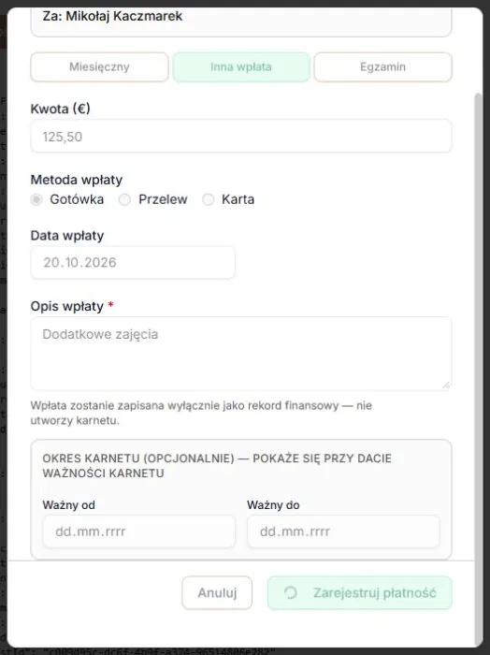This screenshot has height=655, width=490.
Task: Click the Ważny od date field
Action: pos(139,531)
